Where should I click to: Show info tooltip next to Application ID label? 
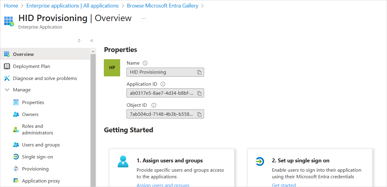pyautogui.click(x=163, y=84)
